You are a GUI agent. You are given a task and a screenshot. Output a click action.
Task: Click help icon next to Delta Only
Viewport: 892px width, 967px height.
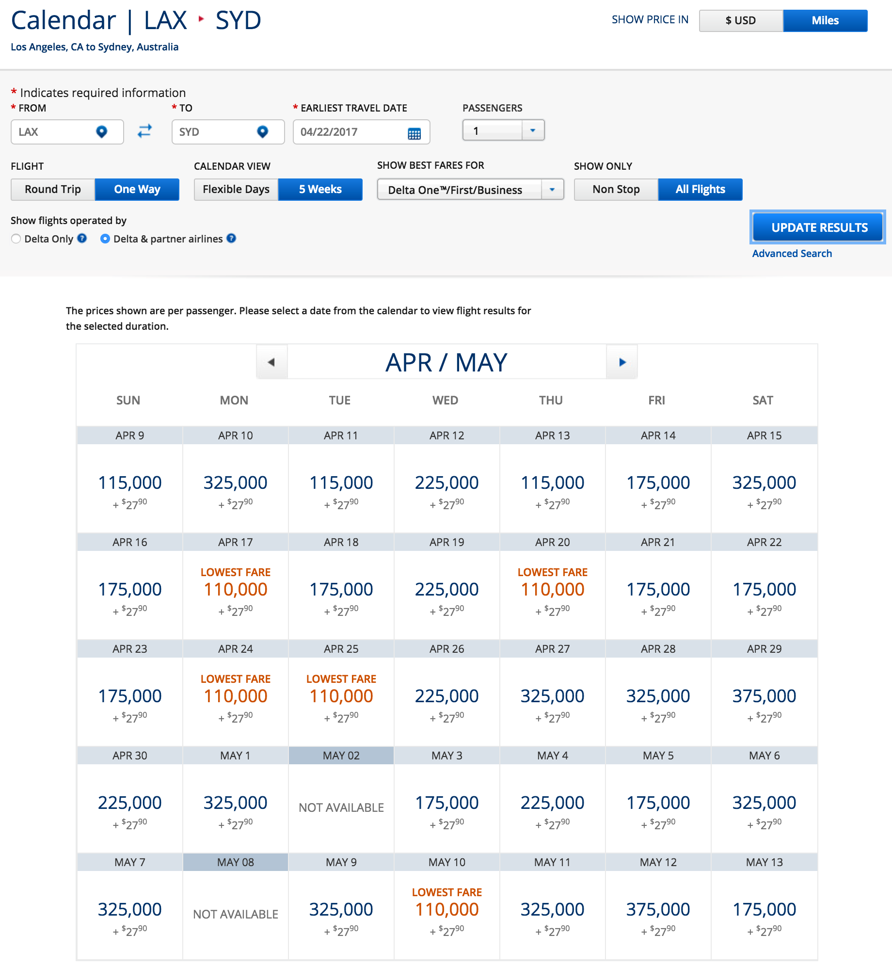(82, 238)
